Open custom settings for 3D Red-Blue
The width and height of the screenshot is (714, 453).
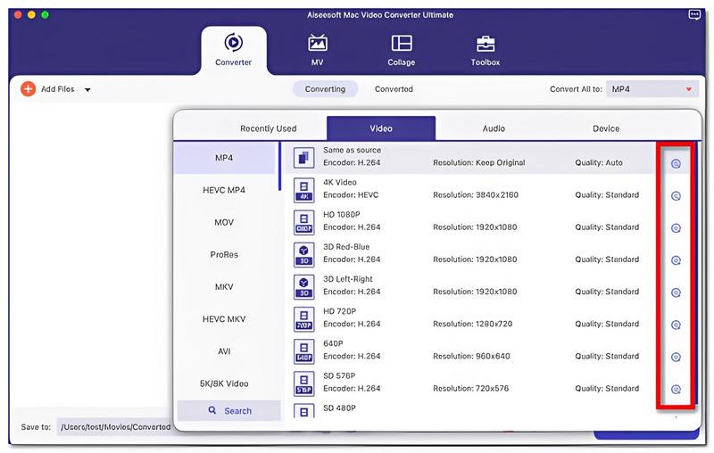click(677, 260)
